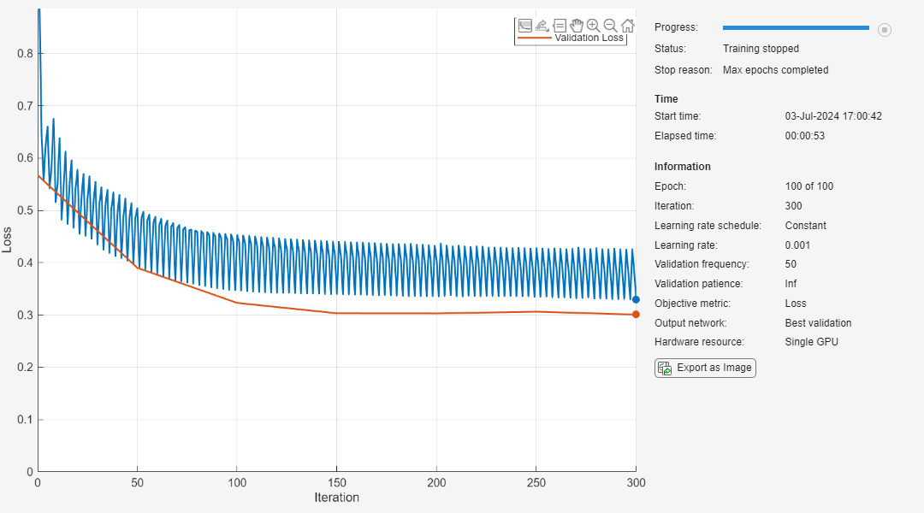Click the Export as Image button
The width and height of the screenshot is (924, 513).
(x=705, y=368)
